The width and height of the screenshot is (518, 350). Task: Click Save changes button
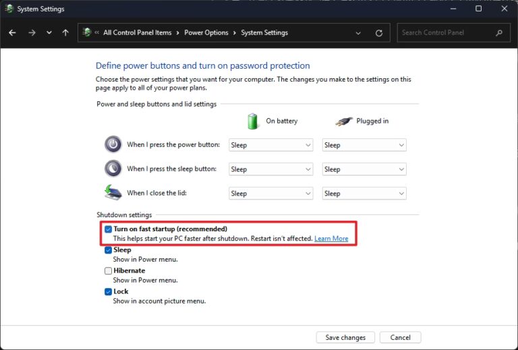345,337
